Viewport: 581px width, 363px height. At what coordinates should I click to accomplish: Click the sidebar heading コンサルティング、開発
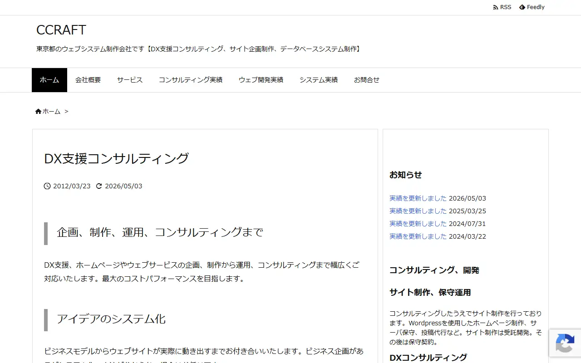[x=434, y=270]
